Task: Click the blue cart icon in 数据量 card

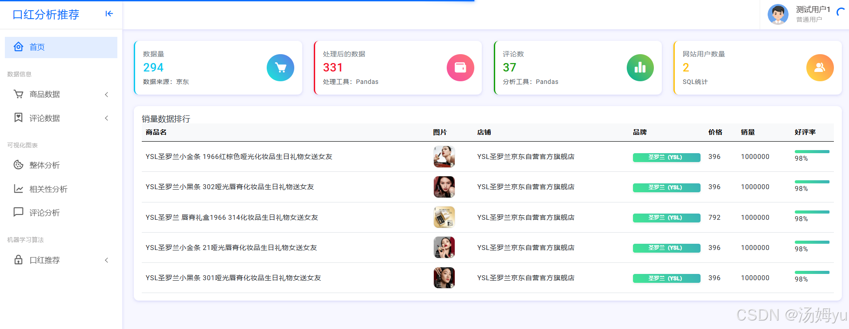Action: tap(280, 67)
